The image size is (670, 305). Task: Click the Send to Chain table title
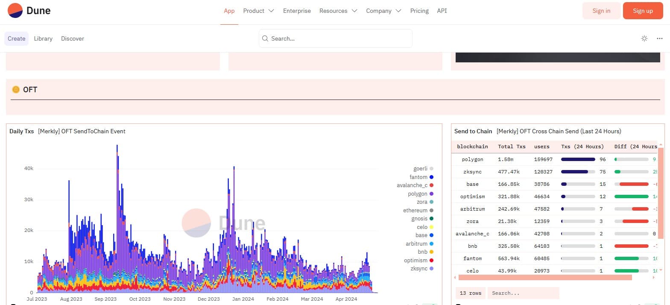tap(473, 131)
